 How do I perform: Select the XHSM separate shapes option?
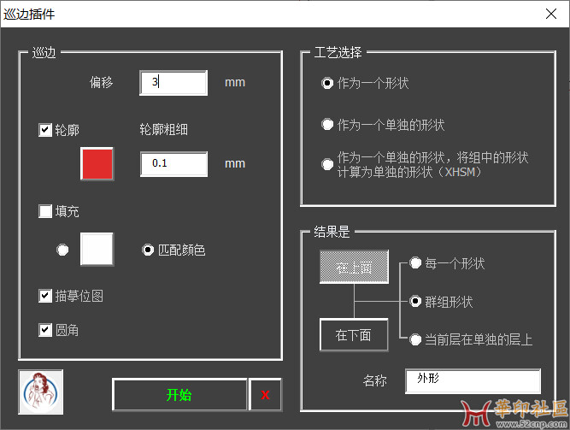[x=327, y=165]
